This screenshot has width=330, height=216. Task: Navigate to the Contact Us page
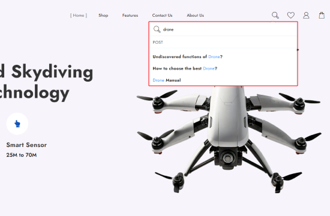[x=162, y=16]
